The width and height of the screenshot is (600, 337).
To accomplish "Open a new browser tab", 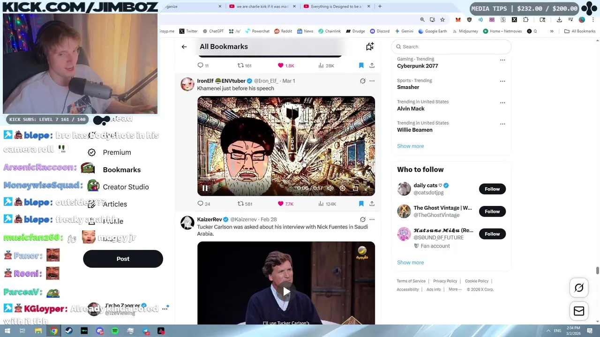I will [380, 7].
